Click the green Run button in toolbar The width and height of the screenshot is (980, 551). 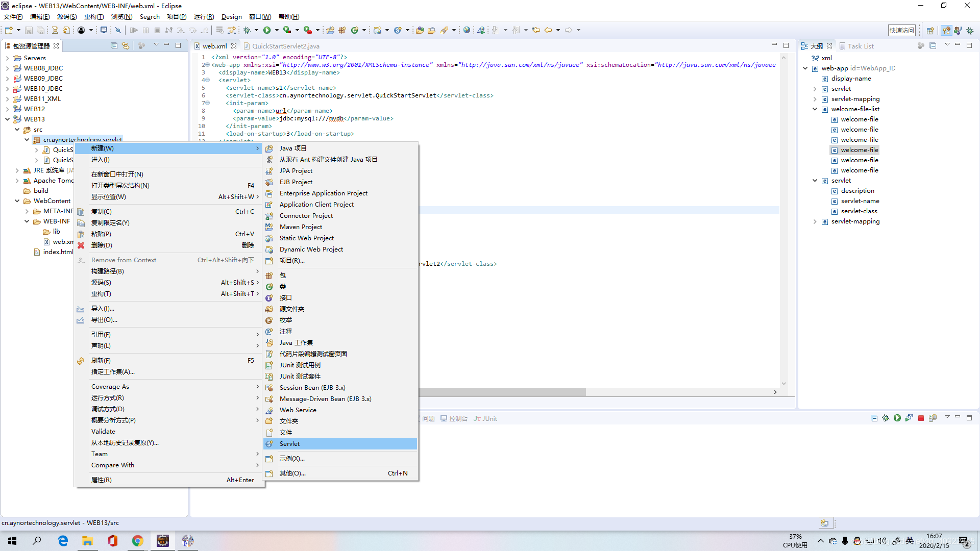point(267,30)
